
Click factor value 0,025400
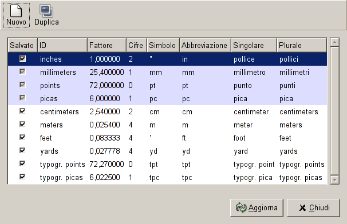tap(105, 125)
